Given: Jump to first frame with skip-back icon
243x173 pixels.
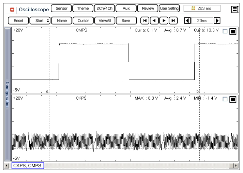Looking at the screenshot, I should point(145,20).
